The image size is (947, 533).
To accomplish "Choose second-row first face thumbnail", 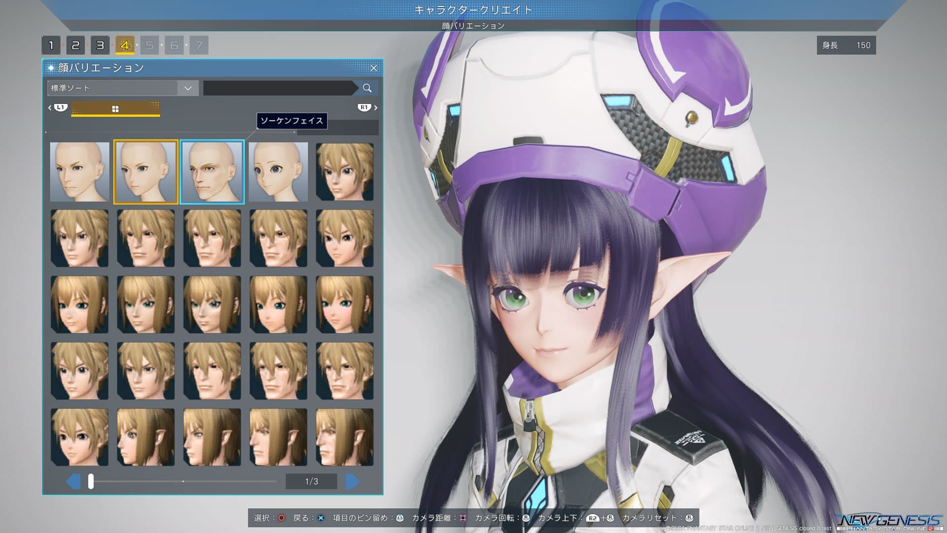I will click(79, 238).
